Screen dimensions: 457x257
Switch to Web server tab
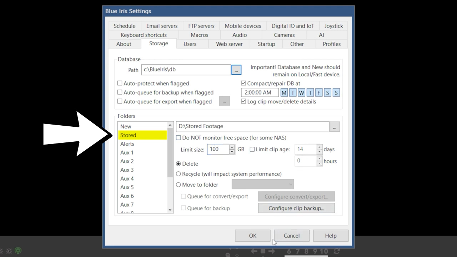229,44
